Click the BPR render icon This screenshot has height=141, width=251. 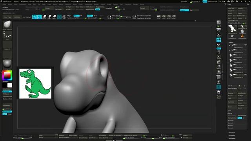(x=218, y=23)
